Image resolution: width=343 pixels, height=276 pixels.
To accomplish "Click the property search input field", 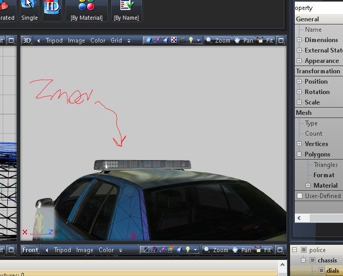I will (319, 8).
